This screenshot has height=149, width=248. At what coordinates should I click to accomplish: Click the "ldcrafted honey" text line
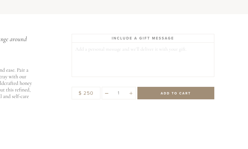(x=16, y=83)
